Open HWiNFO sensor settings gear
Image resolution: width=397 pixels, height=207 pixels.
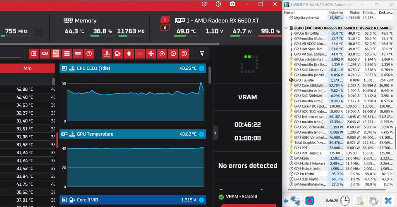[373, 201]
